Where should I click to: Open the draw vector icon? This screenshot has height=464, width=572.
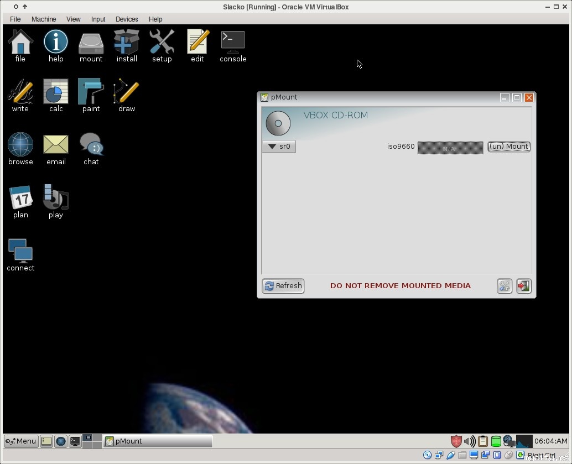127,95
